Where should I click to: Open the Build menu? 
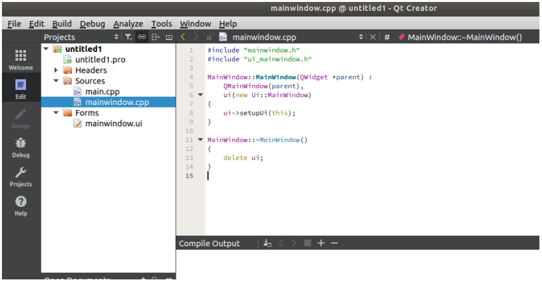coord(62,24)
